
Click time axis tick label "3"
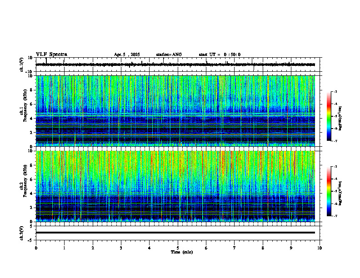(121, 248)
